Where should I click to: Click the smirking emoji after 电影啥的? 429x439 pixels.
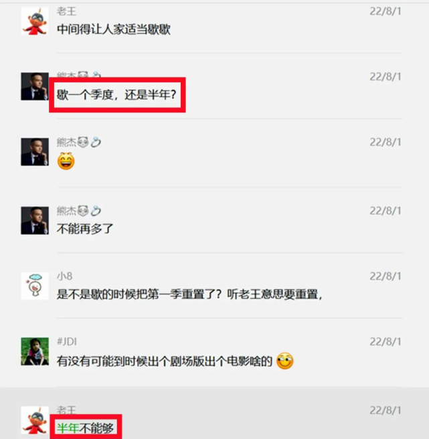285,361
